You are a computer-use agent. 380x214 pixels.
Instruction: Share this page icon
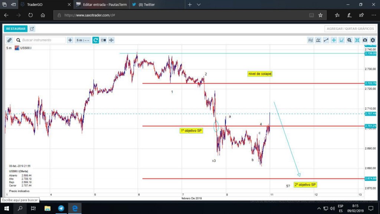click(x=361, y=15)
